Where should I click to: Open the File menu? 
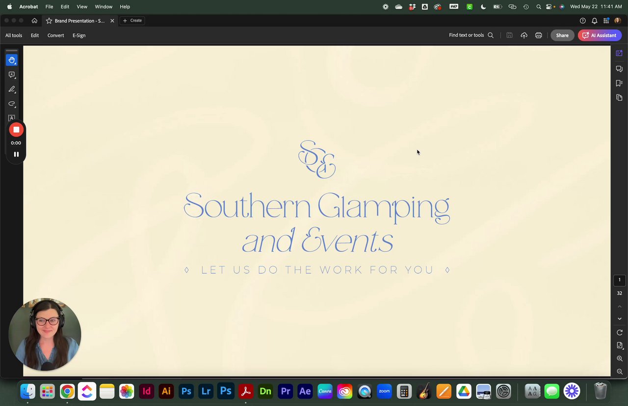[49, 7]
